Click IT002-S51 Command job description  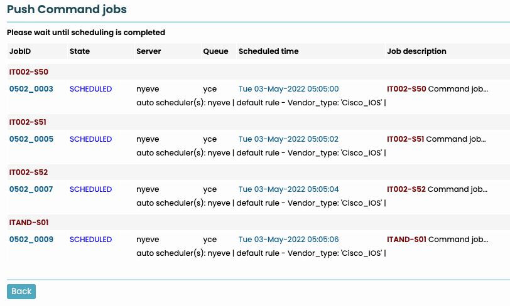(x=437, y=139)
